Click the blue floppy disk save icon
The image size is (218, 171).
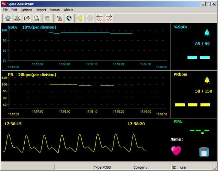pyautogui.click(x=204, y=152)
